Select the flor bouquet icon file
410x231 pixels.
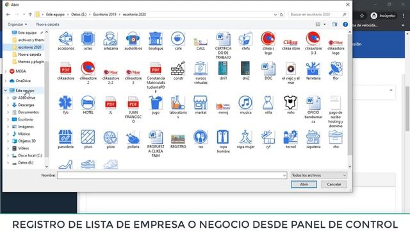[x=336, y=71]
